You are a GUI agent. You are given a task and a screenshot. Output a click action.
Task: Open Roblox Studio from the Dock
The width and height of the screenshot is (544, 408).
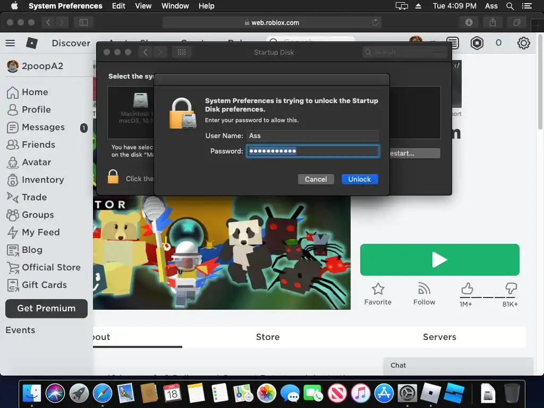pos(455,394)
